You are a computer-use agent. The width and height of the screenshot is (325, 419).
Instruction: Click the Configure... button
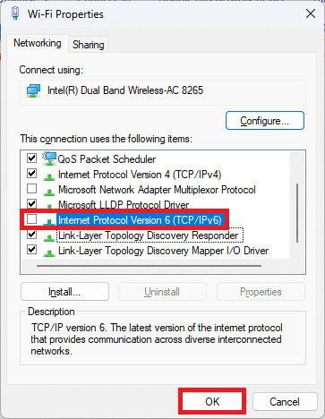pyautogui.click(x=265, y=121)
